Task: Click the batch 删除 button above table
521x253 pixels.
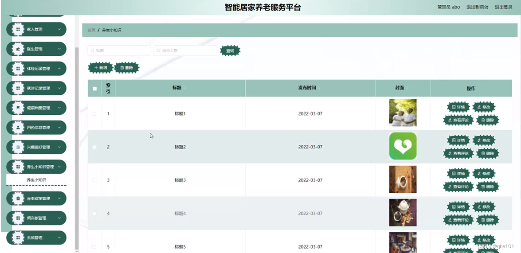Action: [127, 68]
